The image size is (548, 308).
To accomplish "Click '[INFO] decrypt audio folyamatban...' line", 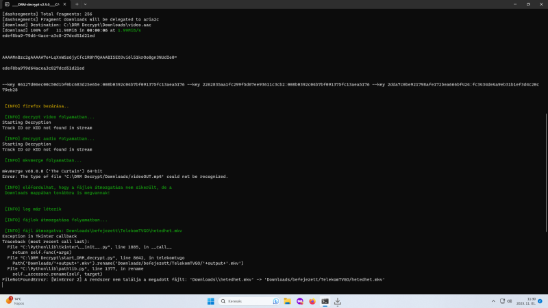I will coord(49,139).
